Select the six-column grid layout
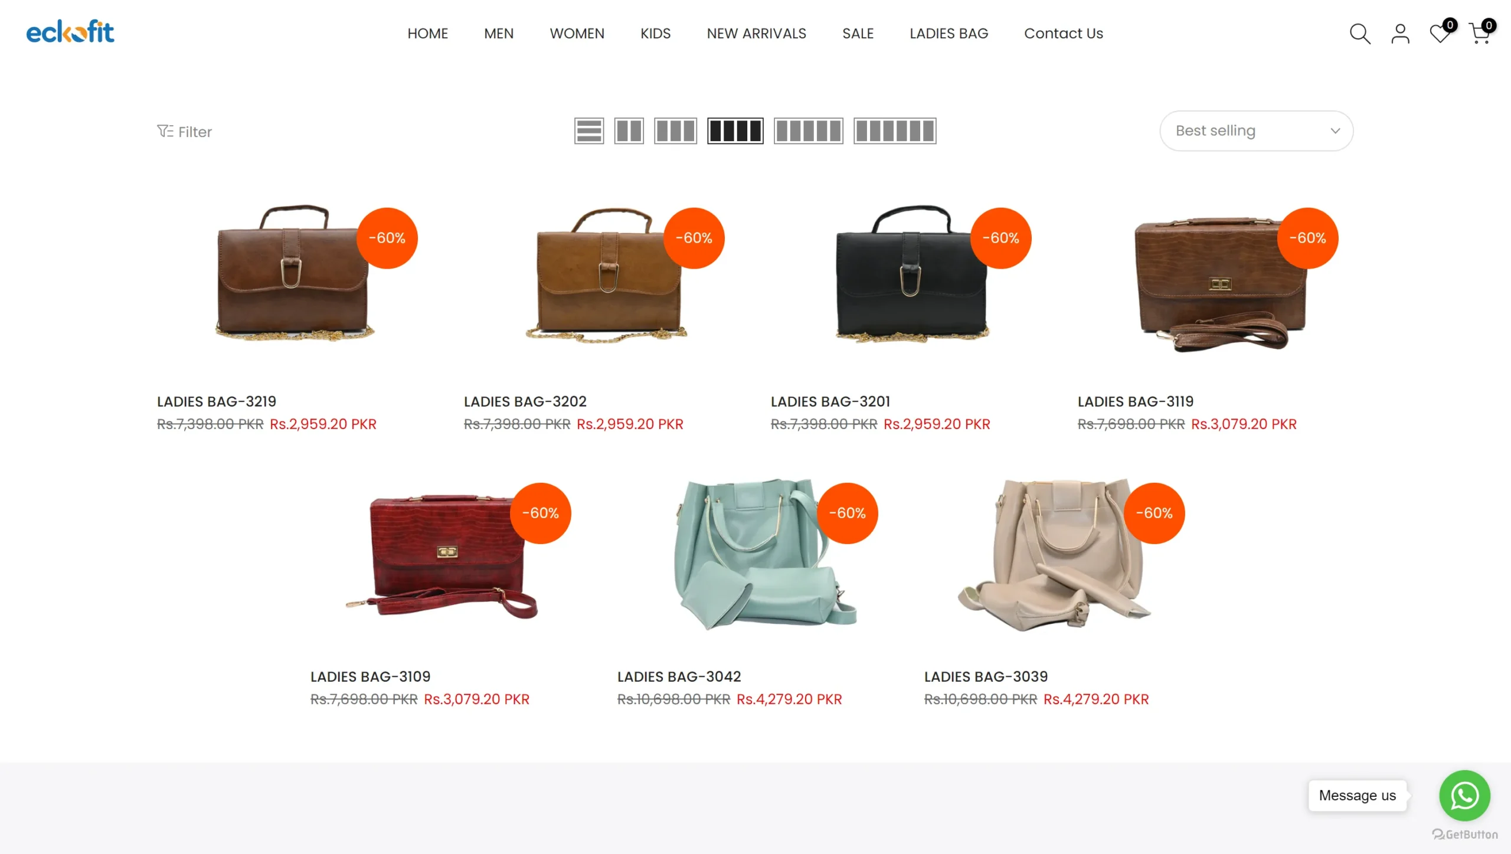The height and width of the screenshot is (854, 1511). [x=894, y=131]
